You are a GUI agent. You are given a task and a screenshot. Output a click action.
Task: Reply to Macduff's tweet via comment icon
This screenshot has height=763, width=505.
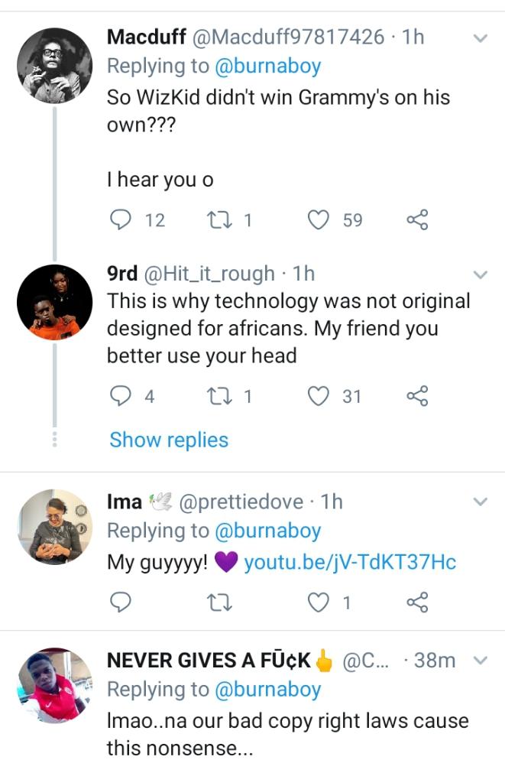121,220
